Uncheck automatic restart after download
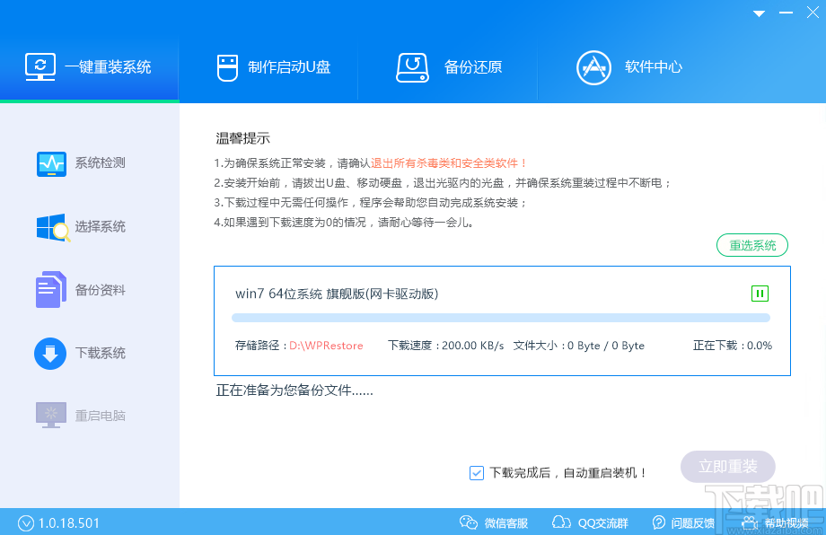Image resolution: width=826 pixels, height=535 pixels. click(x=476, y=472)
